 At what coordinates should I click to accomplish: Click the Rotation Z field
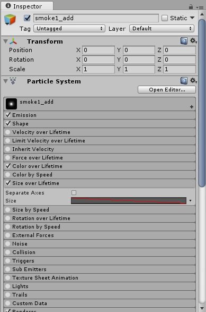pyautogui.click(x=180, y=60)
